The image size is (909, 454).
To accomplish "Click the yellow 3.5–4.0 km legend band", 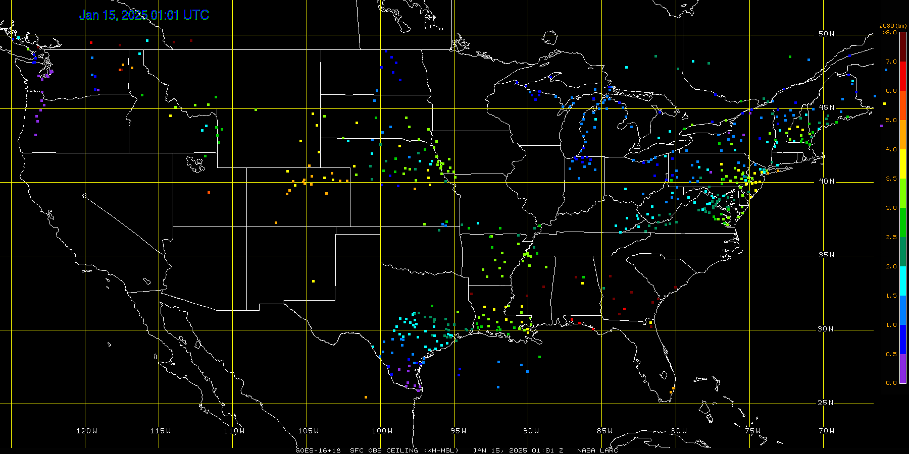I will (903, 164).
